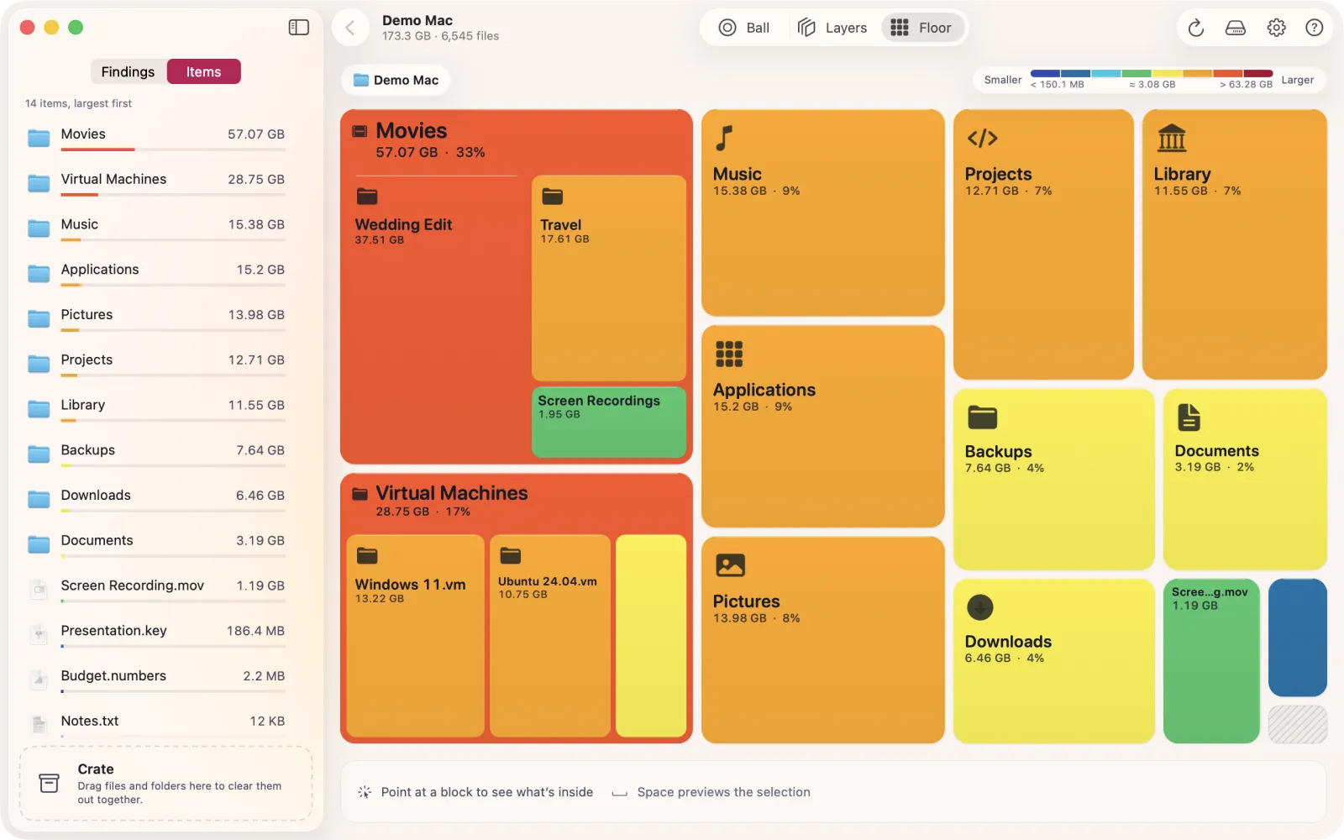Click the download arrow icon on Downloads block

(x=980, y=606)
